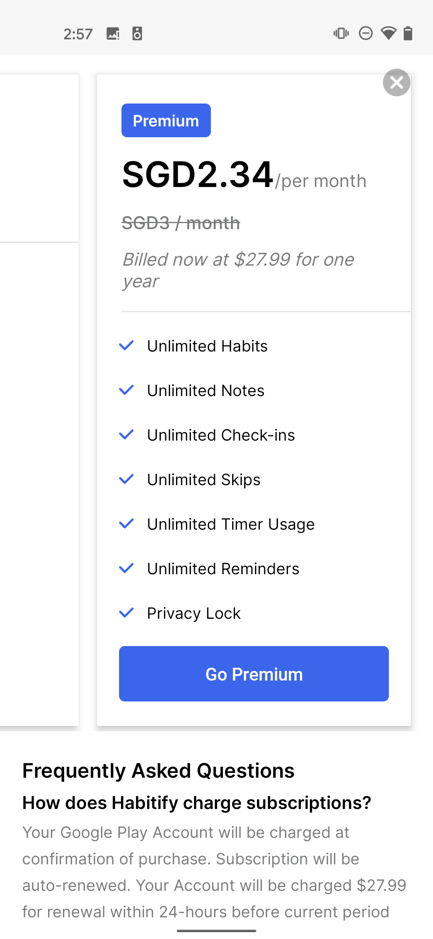The image size is (433, 939).
Task: Tap How does Habitify charge subscriptions question
Action: [x=197, y=803]
